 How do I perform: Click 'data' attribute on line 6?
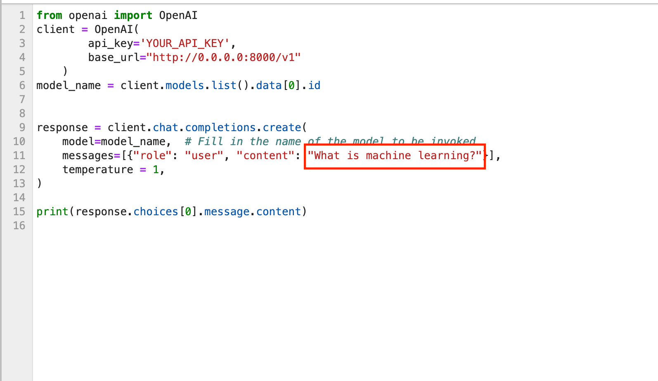point(269,86)
